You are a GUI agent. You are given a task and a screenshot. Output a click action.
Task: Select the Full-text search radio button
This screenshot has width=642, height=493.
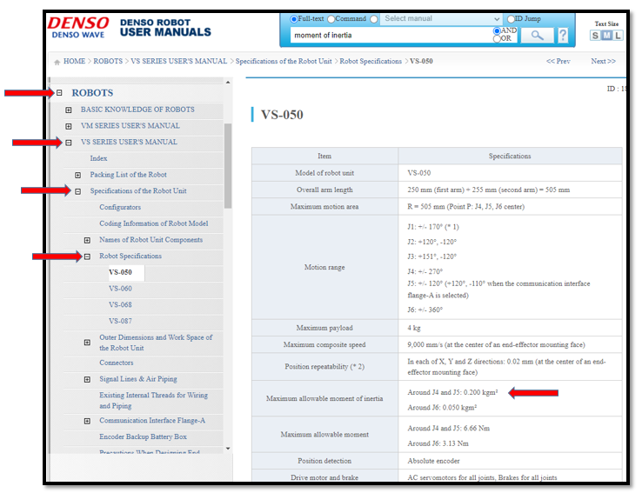pyautogui.click(x=293, y=19)
